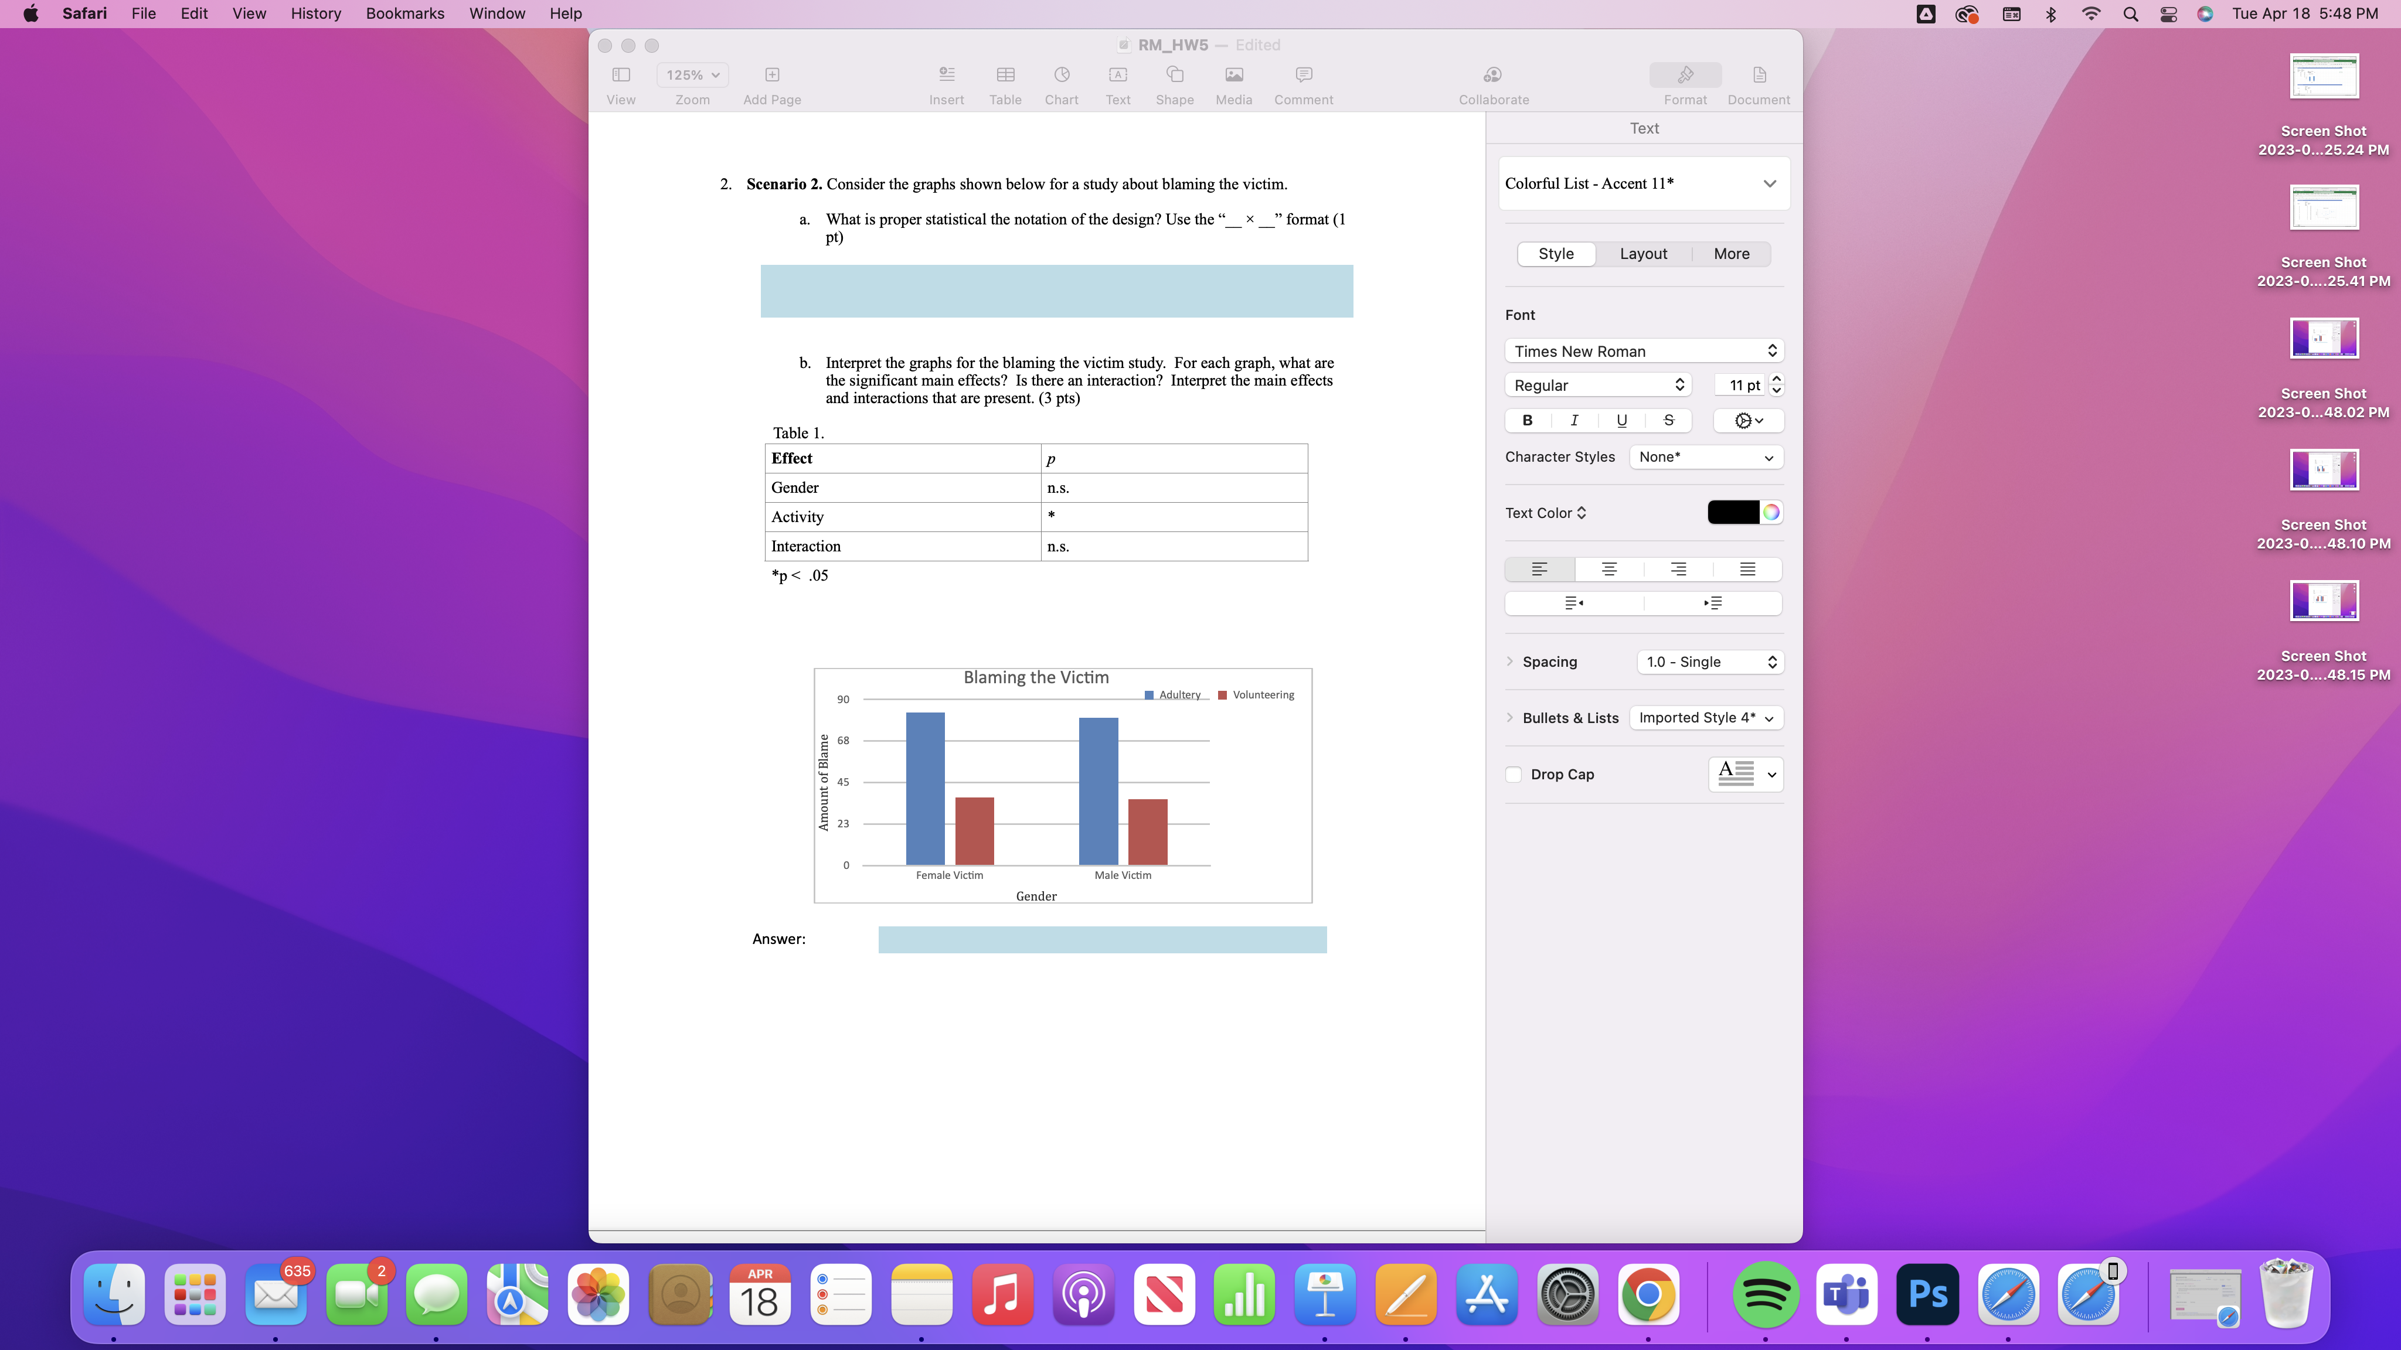Image resolution: width=2401 pixels, height=1350 pixels.
Task: Open the Shape picker
Action: (1174, 82)
